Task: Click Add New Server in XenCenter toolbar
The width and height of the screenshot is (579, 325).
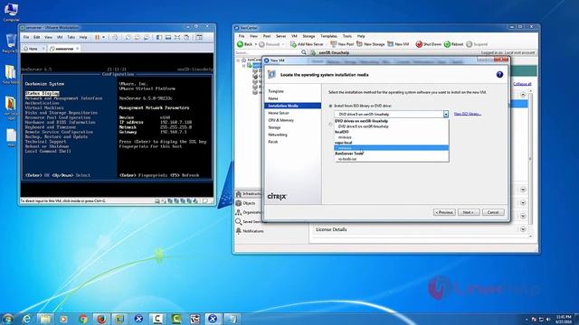Action: tap(307, 44)
